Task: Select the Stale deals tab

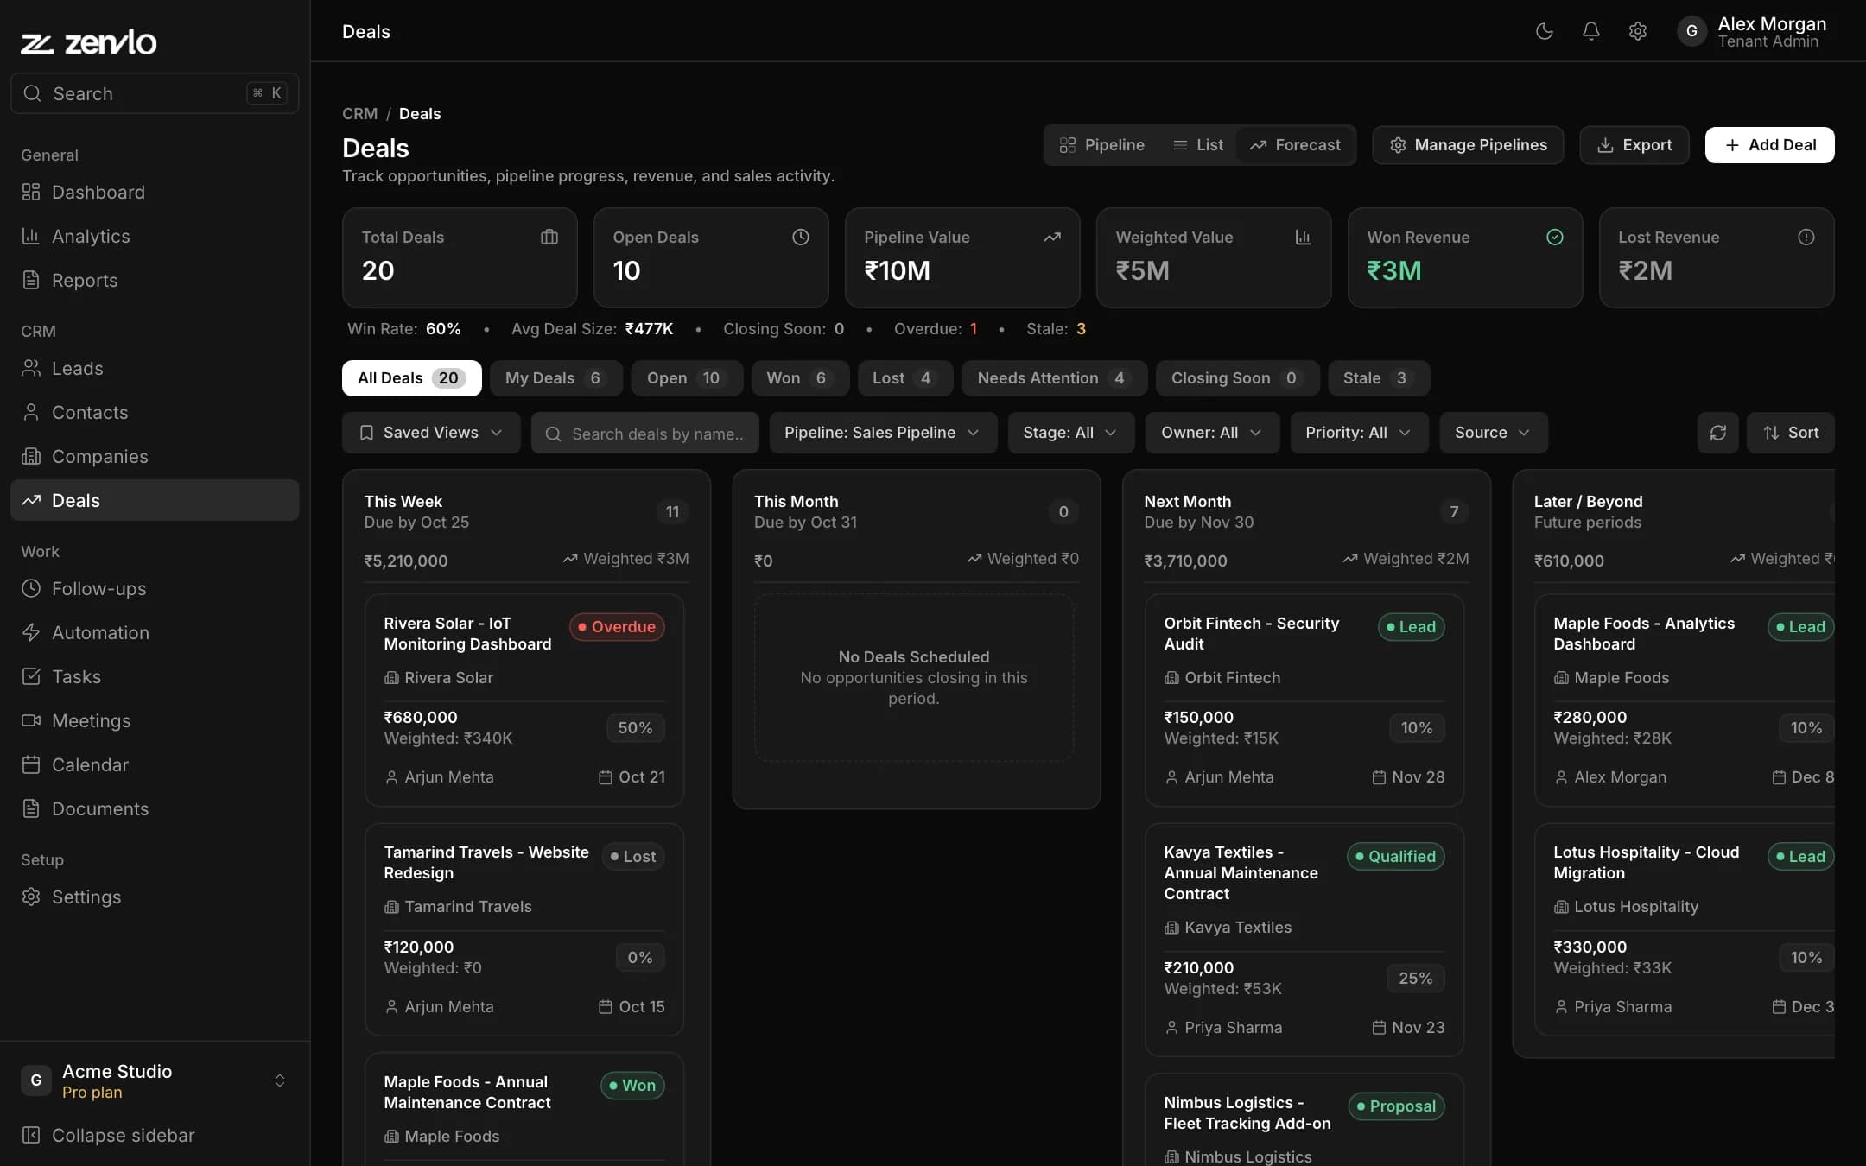Action: pos(1379,378)
